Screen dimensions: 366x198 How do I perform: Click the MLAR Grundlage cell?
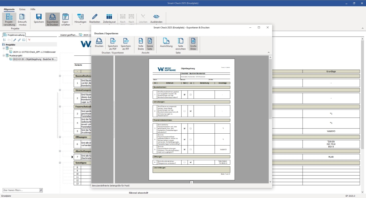point(331,157)
